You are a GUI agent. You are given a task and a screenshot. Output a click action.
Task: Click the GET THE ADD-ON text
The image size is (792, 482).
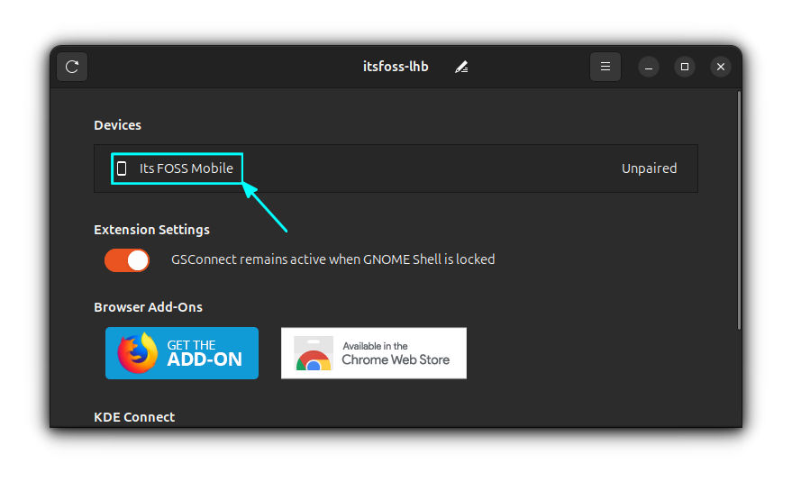click(205, 353)
